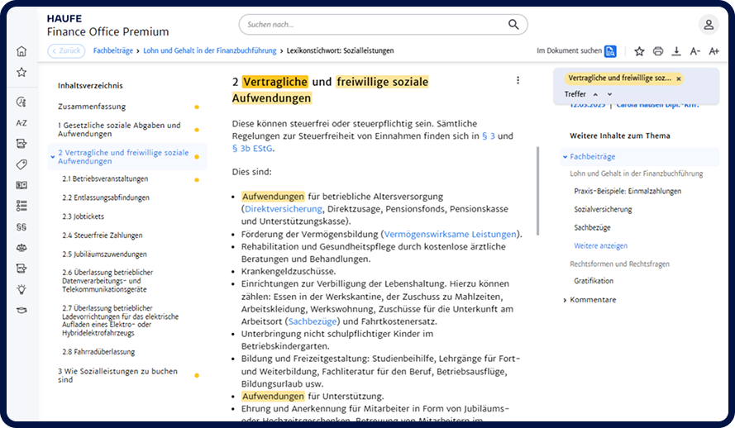Increase font size with A+ button
This screenshot has width=735, height=428.
point(714,51)
